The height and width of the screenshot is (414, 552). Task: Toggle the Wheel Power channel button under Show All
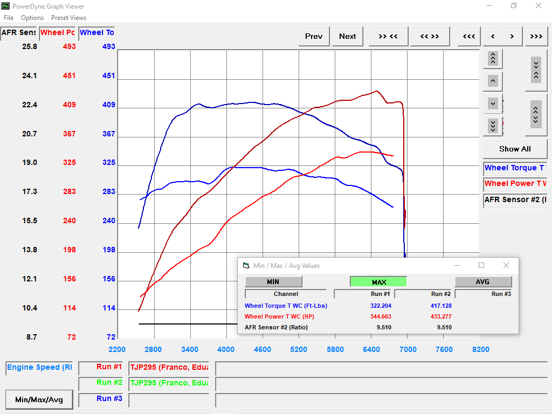coord(515,184)
